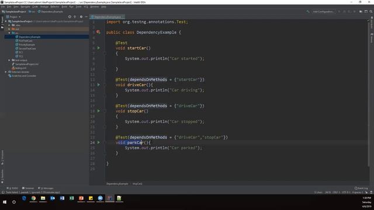This screenshot has width=374, height=210.
Task: Hide the Project tool window with the minus icon
Action: 86,17
